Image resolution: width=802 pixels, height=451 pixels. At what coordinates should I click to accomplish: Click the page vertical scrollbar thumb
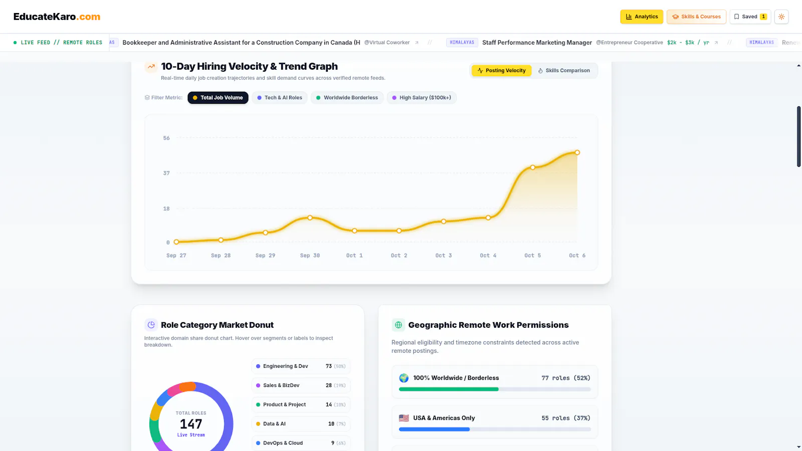pyautogui.click(x=798, y=136)
